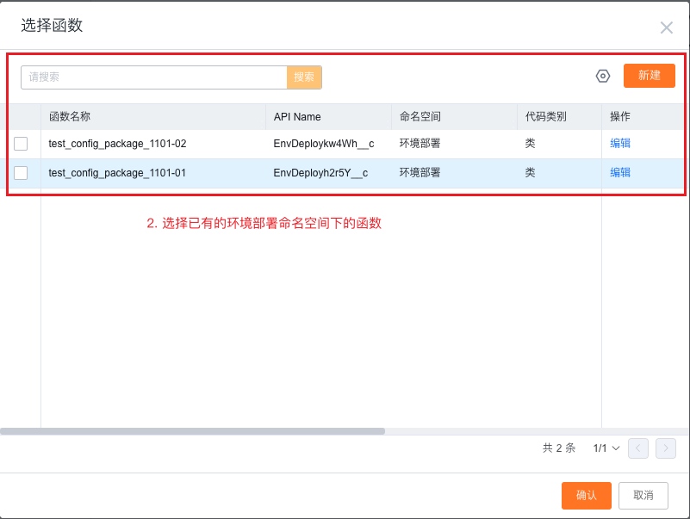Edit function test_config_package_1101-01 via 编辑
This screenshot has width=690, height=519.
point(620,173)
